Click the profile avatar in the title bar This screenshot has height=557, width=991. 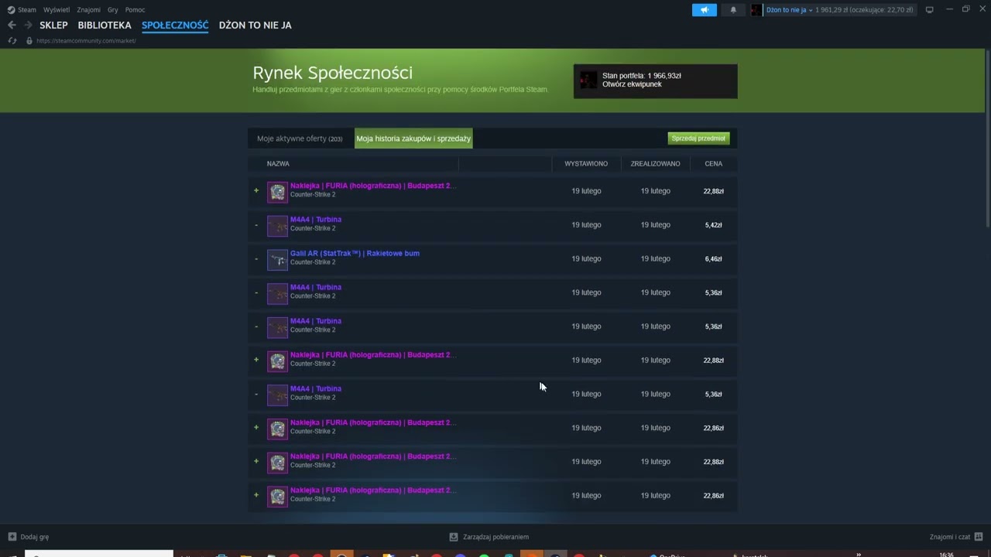pyautogui.click(x=756, y=10)
